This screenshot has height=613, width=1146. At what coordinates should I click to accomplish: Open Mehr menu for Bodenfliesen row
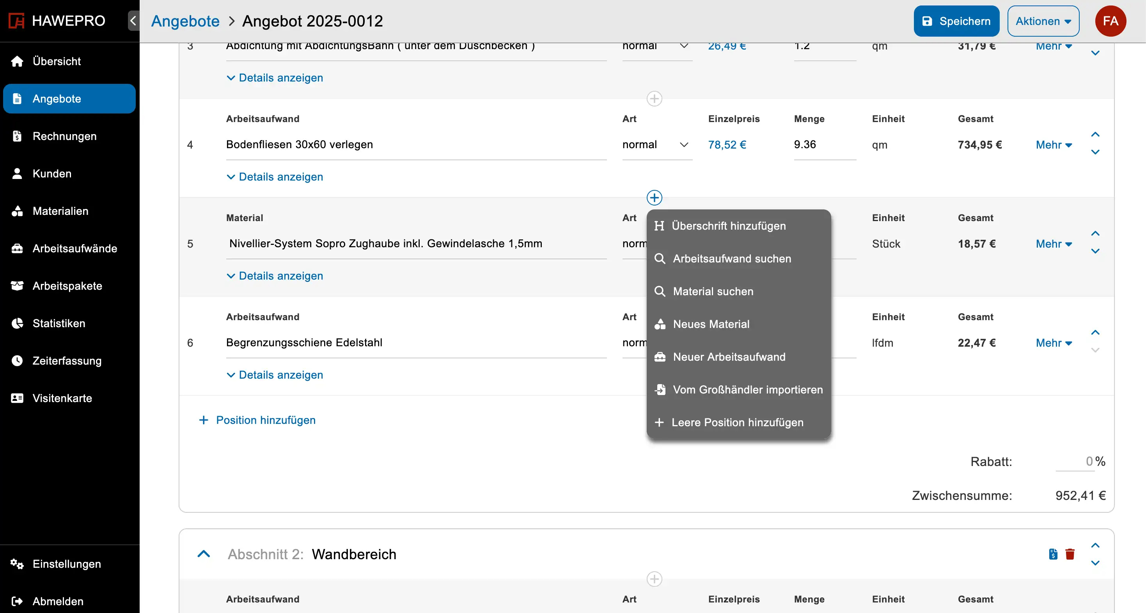(x=1054, y=145)
